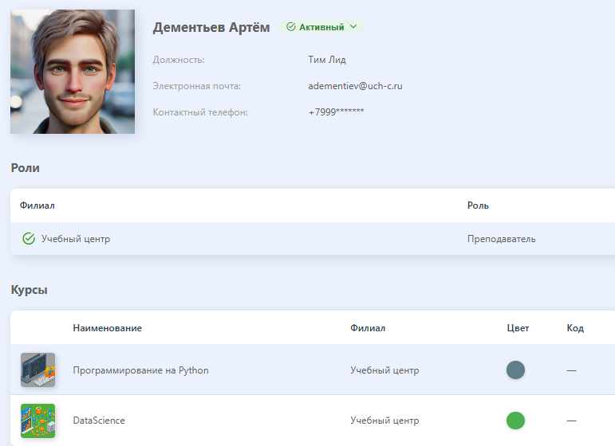Click the phone number +7999*******
This screenshot has height=446, width=615.
[336, 112]
